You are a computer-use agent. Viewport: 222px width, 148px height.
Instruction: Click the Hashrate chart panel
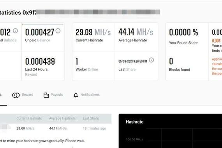[x=170, y=131]
